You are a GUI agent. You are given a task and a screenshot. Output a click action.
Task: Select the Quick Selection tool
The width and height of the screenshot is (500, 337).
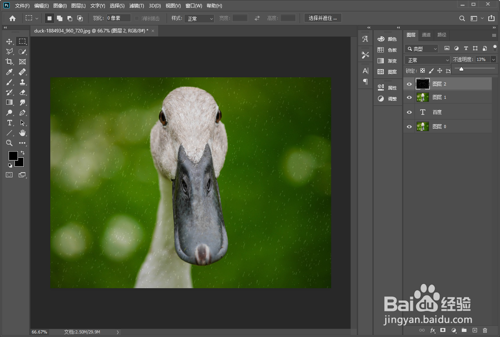tap(22, 52)
